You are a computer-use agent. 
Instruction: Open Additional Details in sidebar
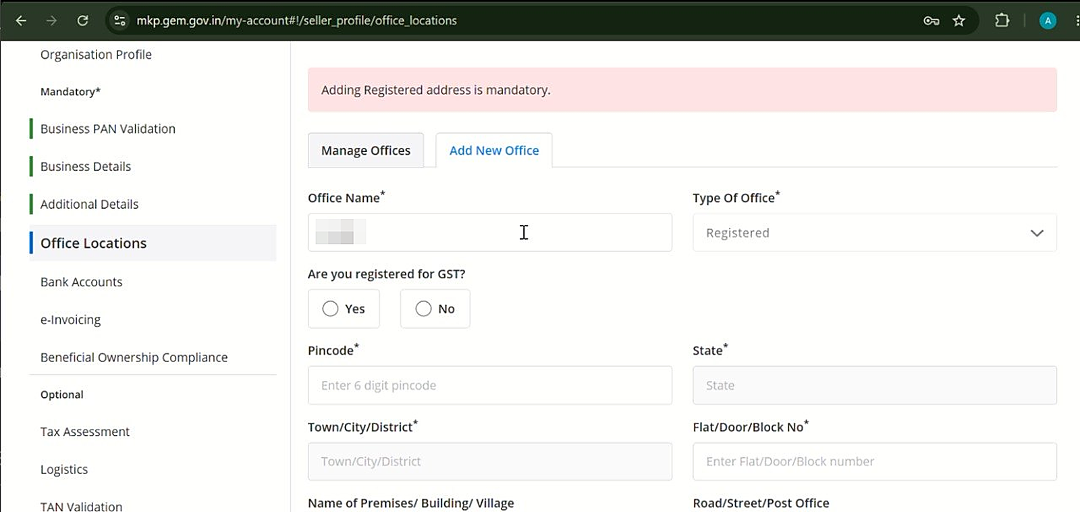89,205
